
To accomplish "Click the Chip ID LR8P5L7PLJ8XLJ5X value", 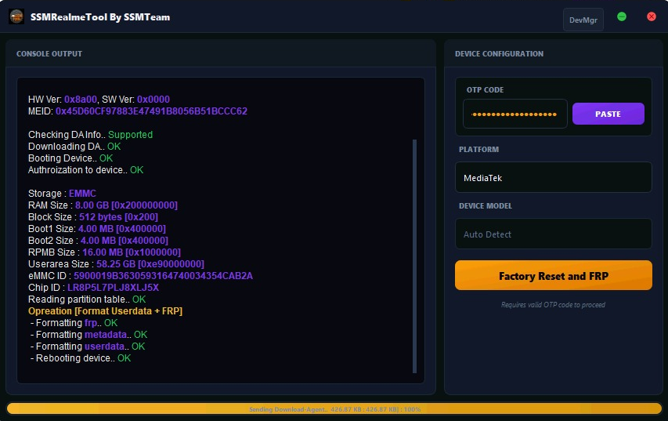I will [114, 288].
